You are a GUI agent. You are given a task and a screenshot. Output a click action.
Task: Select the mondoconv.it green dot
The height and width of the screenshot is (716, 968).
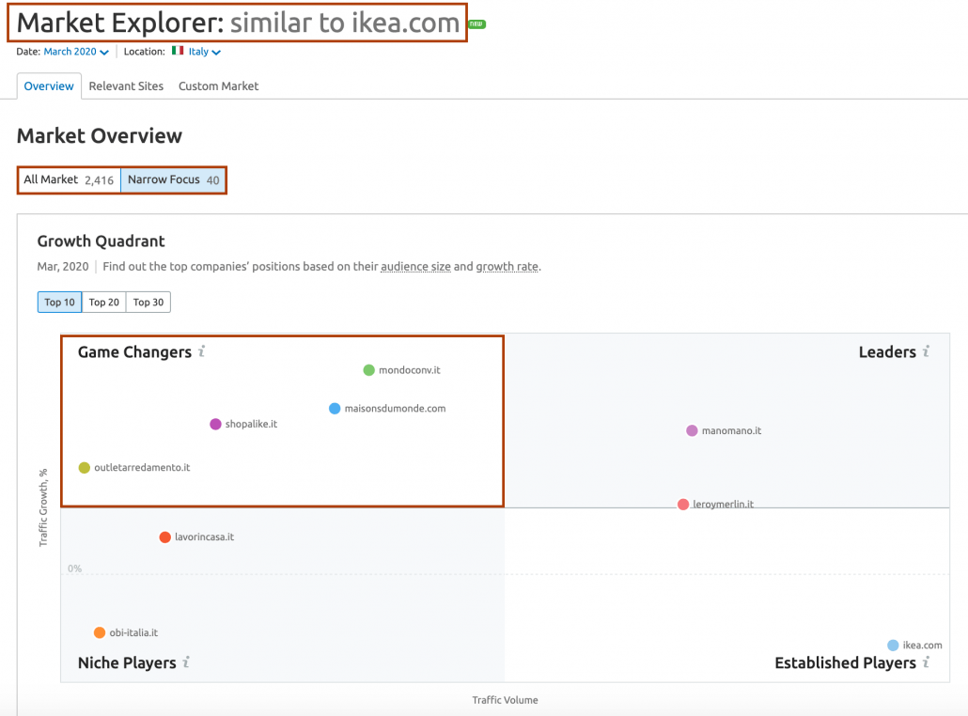368,369
